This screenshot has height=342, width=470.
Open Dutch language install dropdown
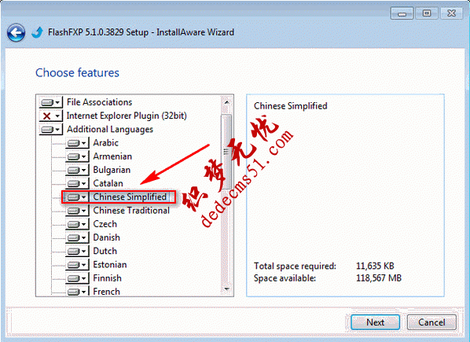coord(77,251)
